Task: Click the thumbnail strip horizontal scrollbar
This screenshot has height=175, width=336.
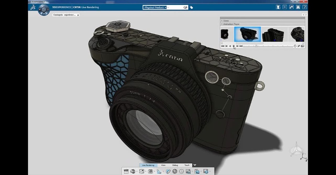Action: 250,43
